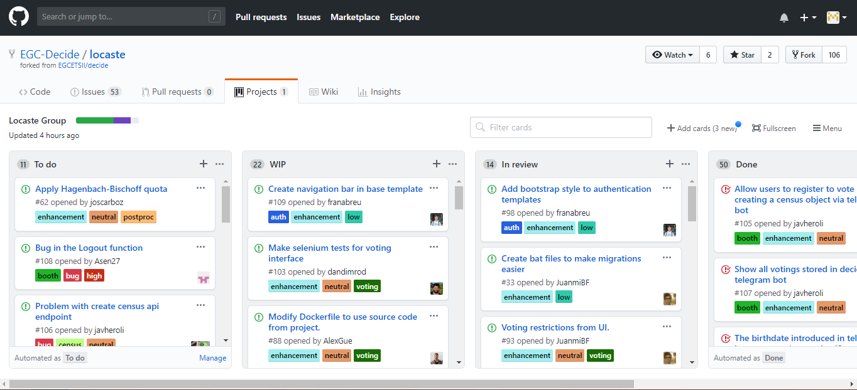Fork the locaste repository
Viewport: 857px width, 390px height.
coord(804,55)
